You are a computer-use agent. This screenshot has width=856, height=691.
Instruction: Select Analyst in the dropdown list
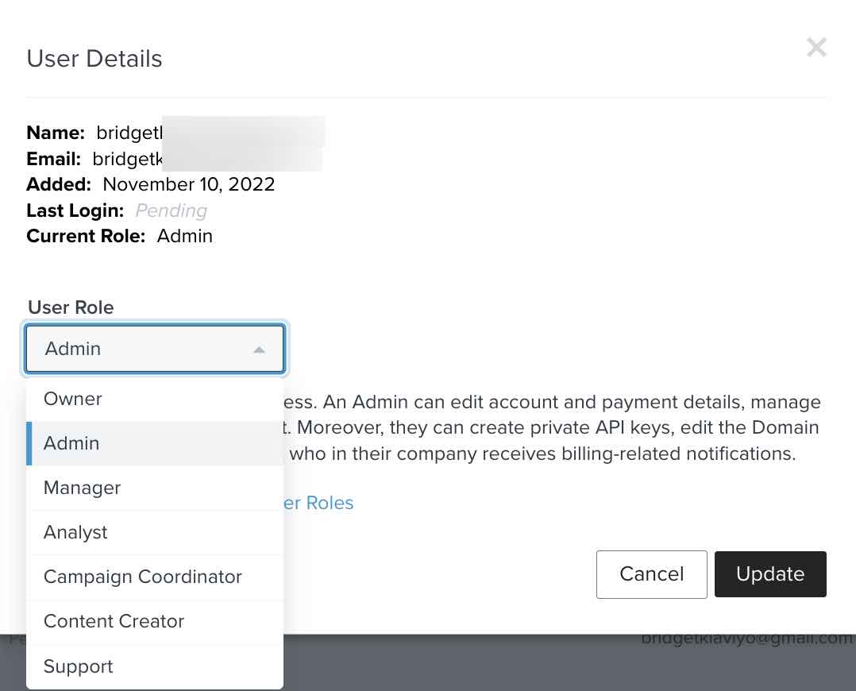click(x=75, y=532)
